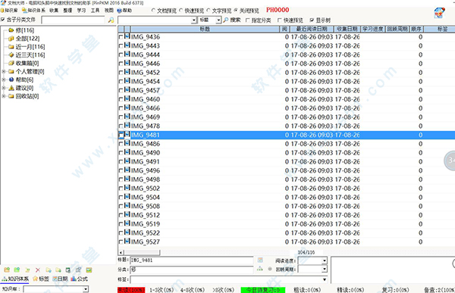455x293 pixels.
Task: Open the 工具 menu
Action: click(95, 10)
